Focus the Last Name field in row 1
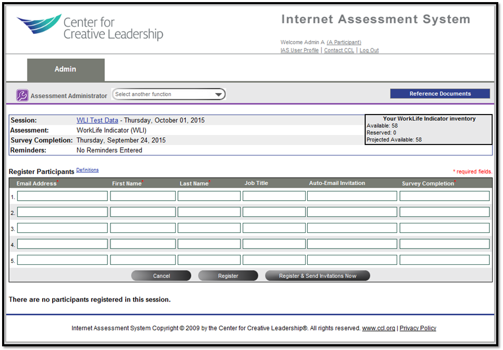503x350 pixels. pos(209,196)
